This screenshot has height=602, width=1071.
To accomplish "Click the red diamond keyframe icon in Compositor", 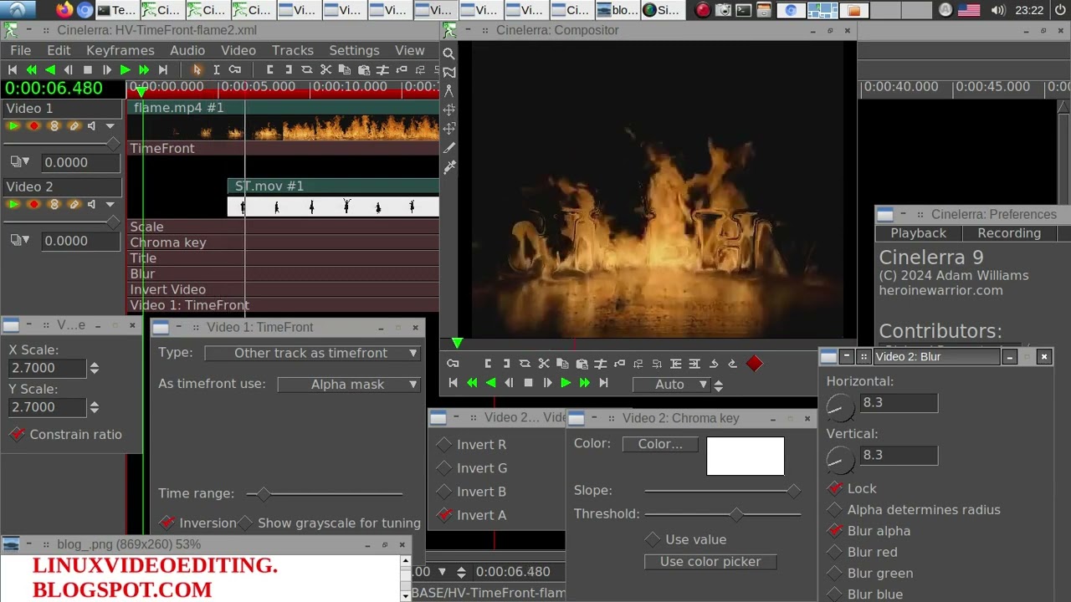I will click(x=754, y=364).
